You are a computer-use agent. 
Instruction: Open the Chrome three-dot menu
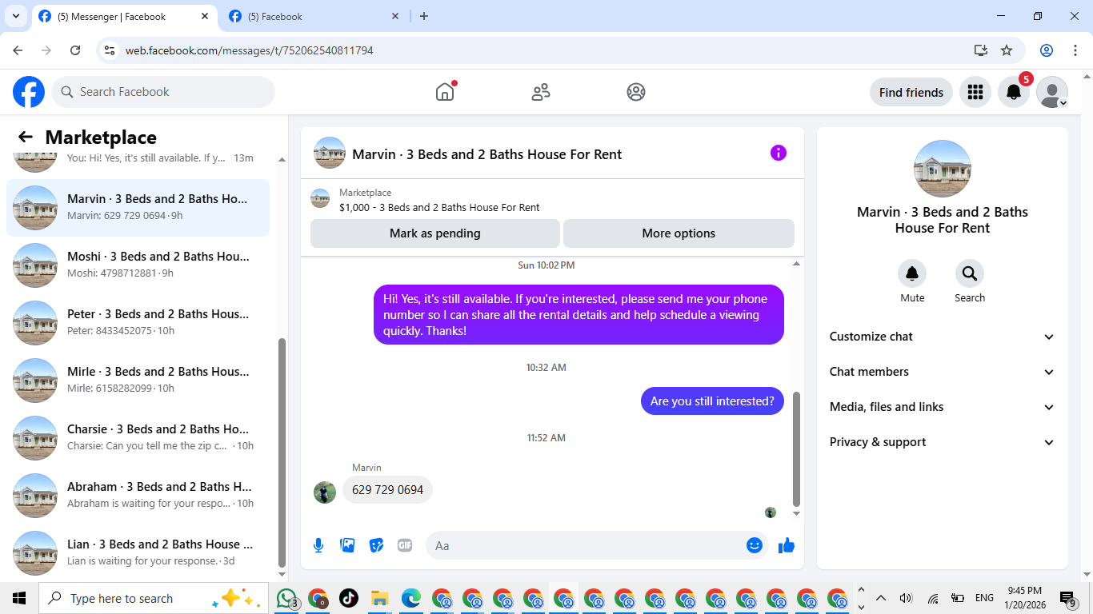[1075, 50]
